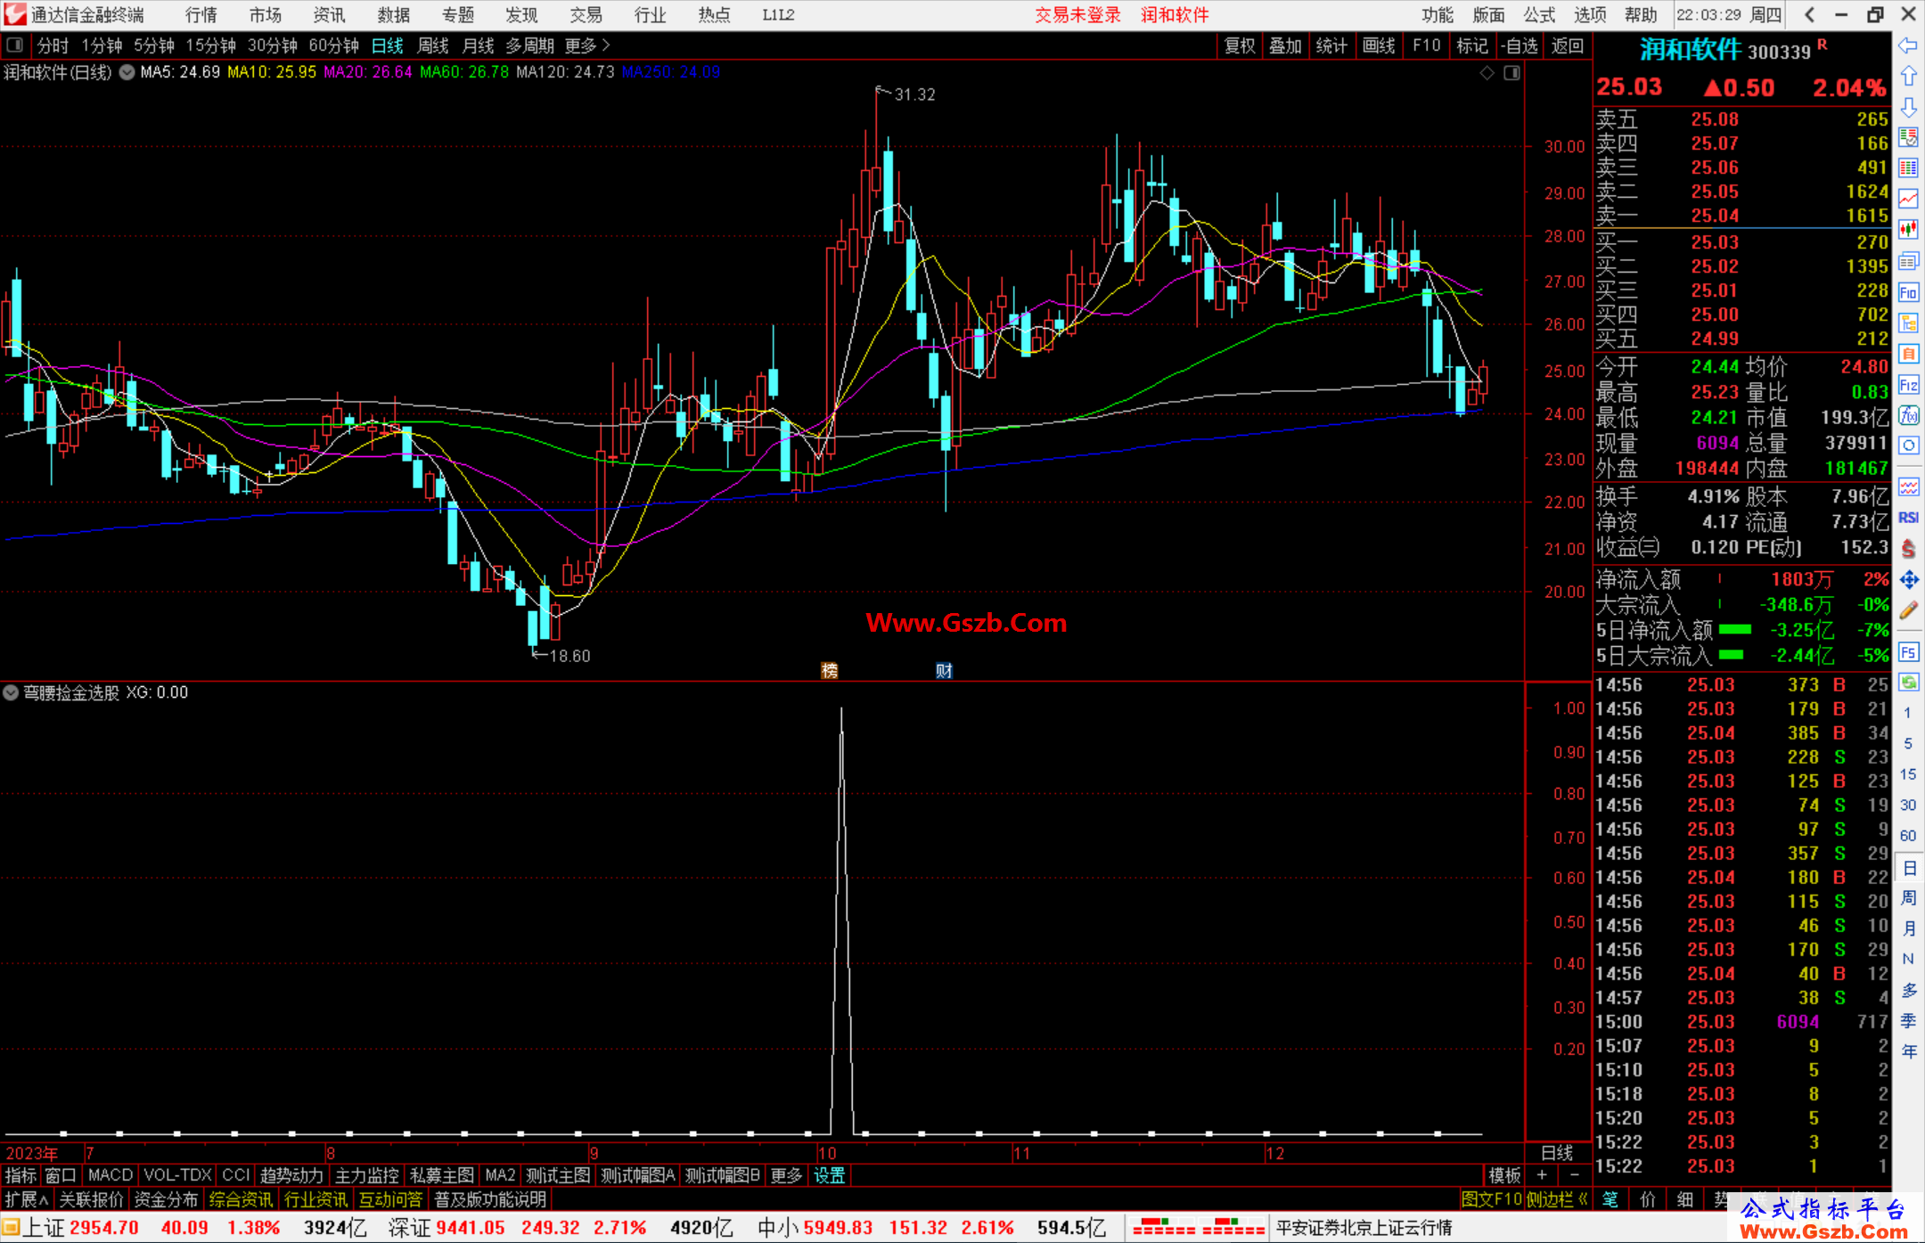Open the quote list icon with checkmark
1925x1243 pixels.
1908,137
